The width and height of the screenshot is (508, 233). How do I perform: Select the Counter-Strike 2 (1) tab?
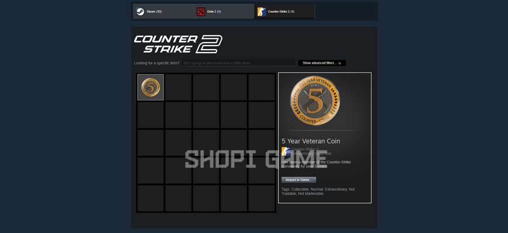tap(284, 12)
